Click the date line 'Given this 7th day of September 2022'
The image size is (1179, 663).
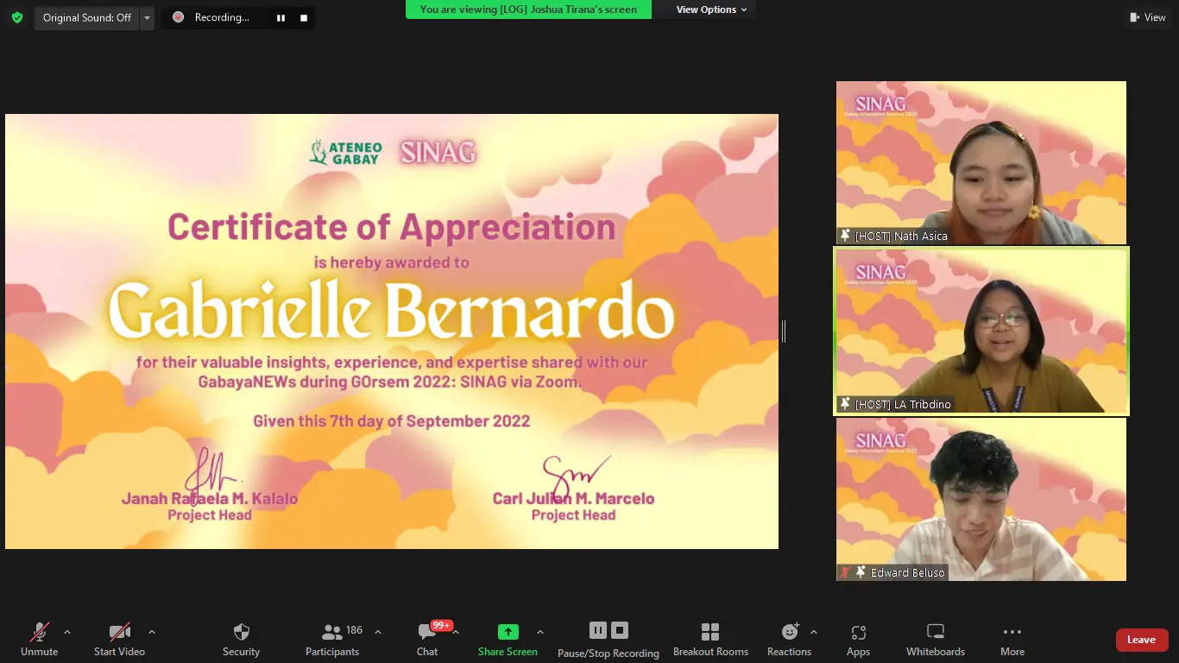coord(391,421)
